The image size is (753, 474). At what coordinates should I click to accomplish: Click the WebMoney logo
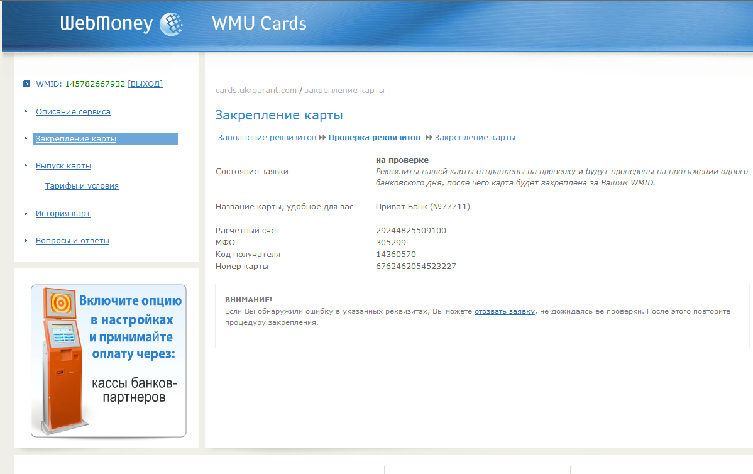(x=121, y=23)
